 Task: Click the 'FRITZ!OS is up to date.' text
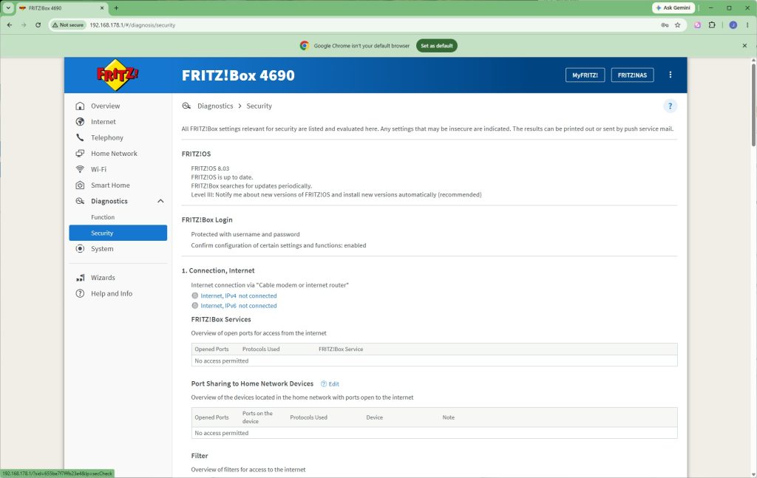222,177
